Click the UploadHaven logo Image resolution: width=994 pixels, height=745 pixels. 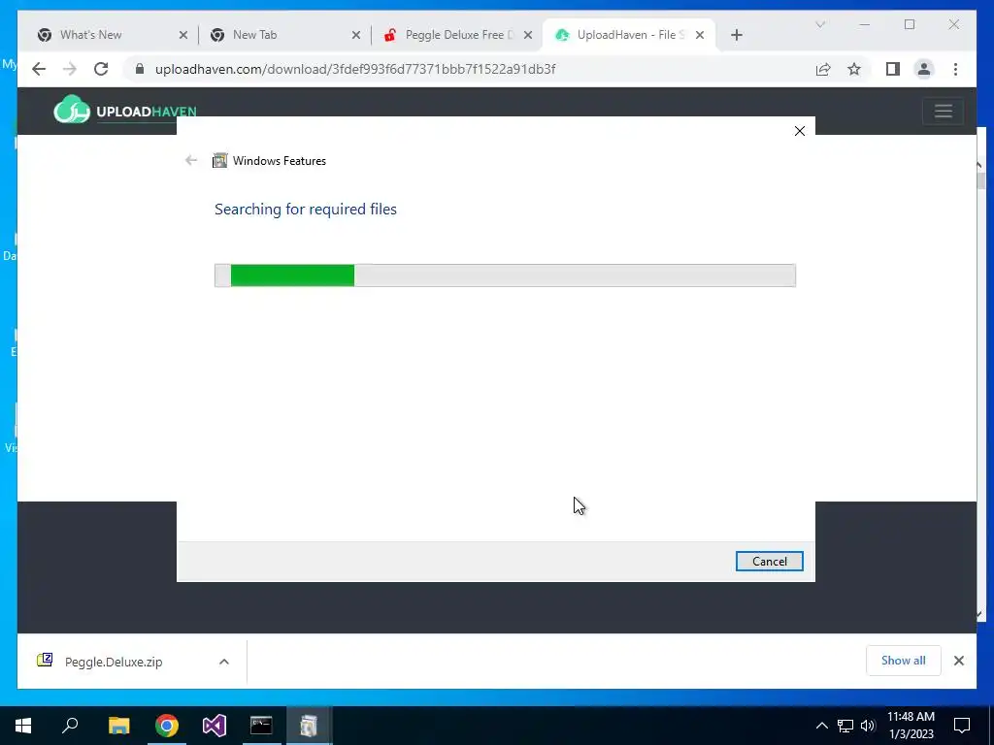(x=125, y=110)
